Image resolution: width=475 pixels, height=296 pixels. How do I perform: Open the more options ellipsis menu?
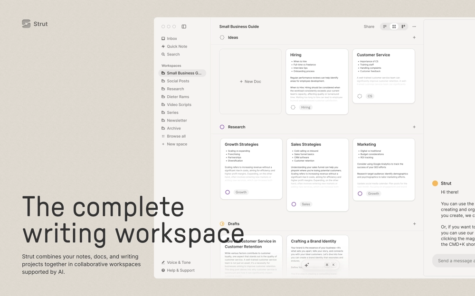[414, 27]
